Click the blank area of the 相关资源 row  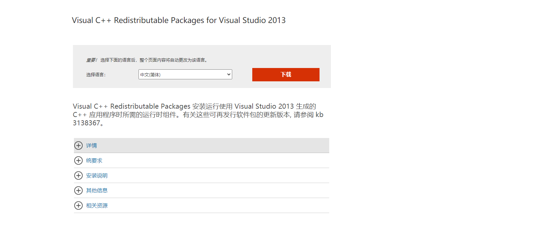tap(217, 205)
